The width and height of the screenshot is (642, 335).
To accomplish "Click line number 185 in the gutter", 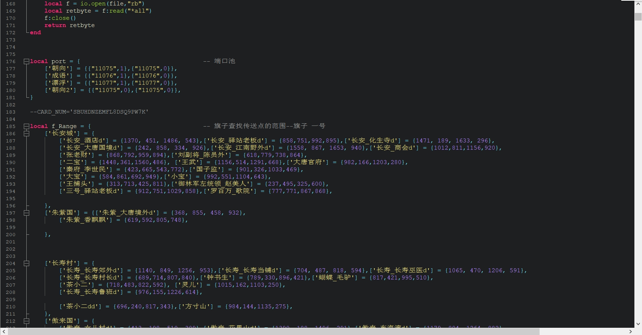I will (x=10, y=126).
